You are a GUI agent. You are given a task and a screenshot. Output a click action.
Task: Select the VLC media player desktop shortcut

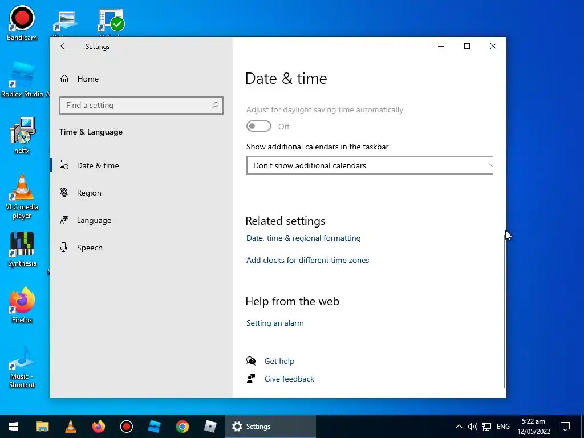[22, 197]
